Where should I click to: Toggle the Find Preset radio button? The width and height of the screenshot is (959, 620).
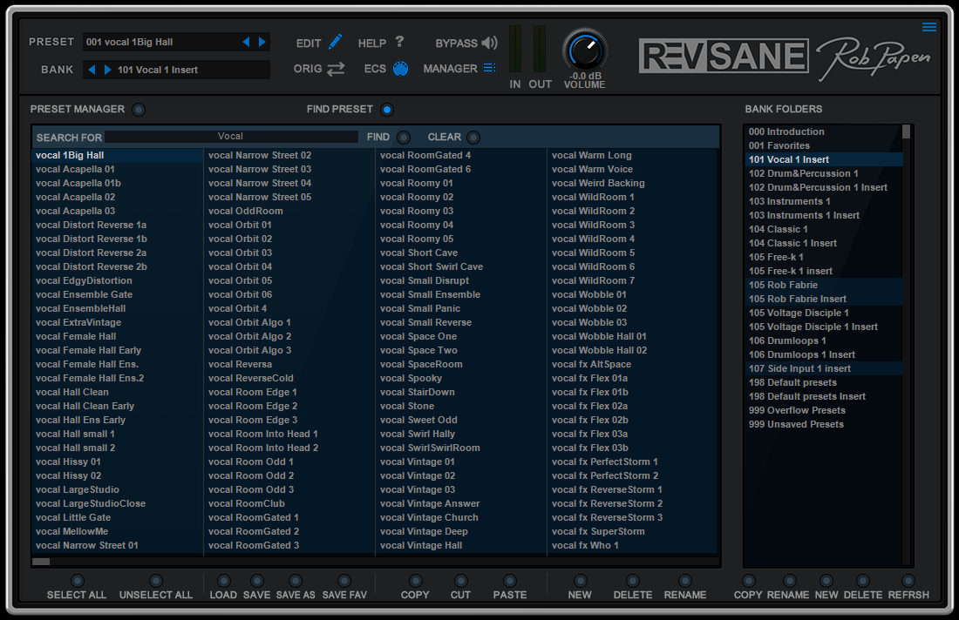click(x=387, y=110)
